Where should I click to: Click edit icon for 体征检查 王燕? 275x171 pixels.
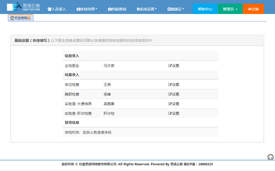pyautogui.click(x=170, y=85)
